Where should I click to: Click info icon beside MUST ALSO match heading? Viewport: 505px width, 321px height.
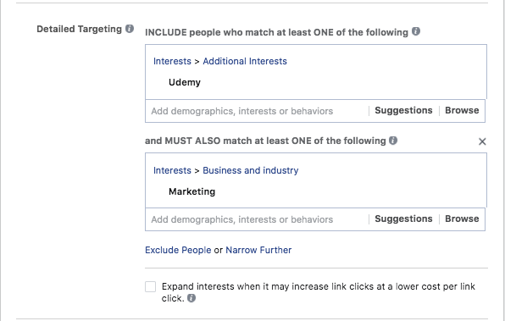click(x=393, y=140)
